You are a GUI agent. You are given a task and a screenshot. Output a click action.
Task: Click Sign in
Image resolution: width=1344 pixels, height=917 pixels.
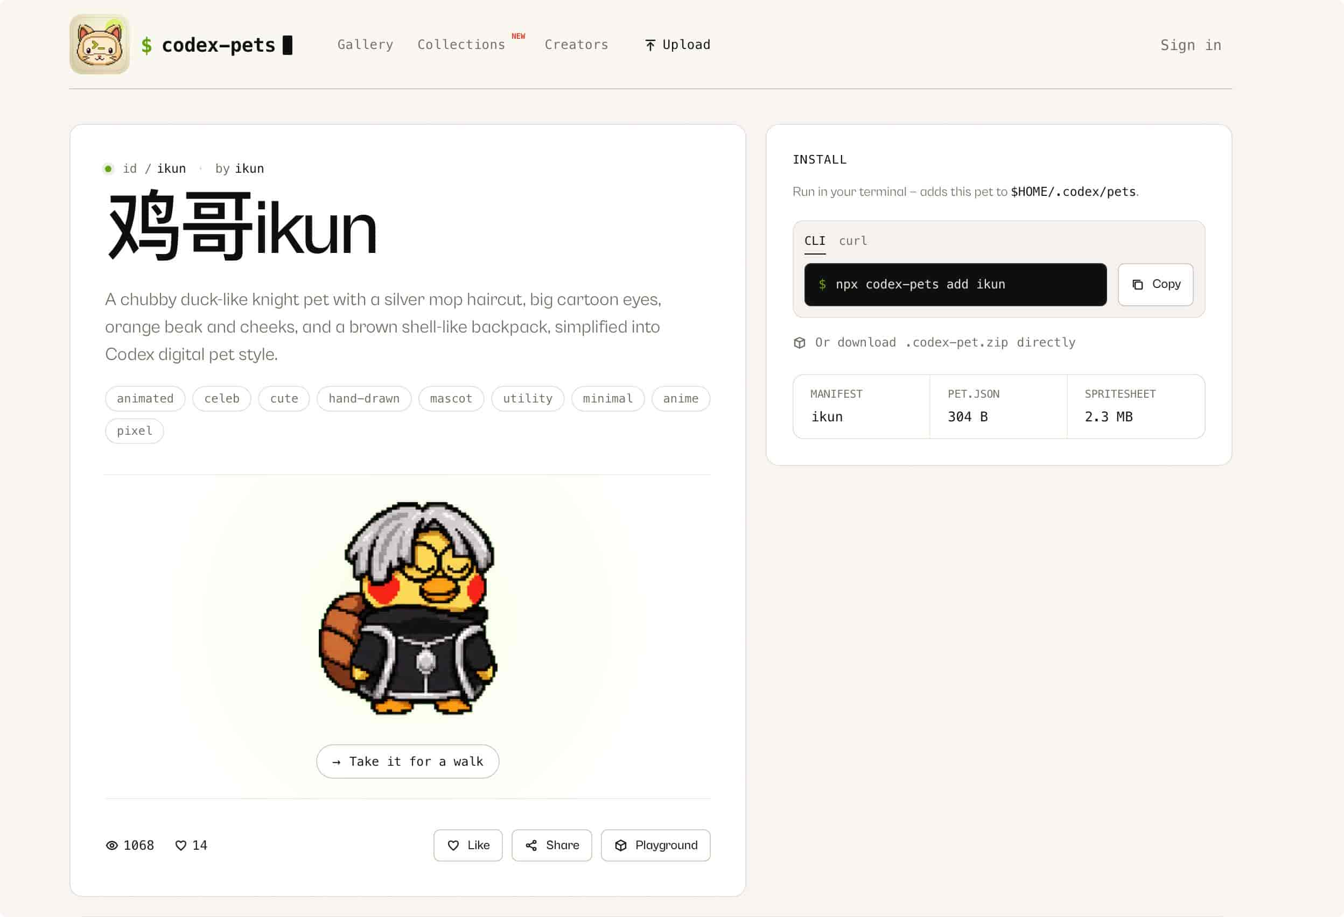click(1191, 45)
